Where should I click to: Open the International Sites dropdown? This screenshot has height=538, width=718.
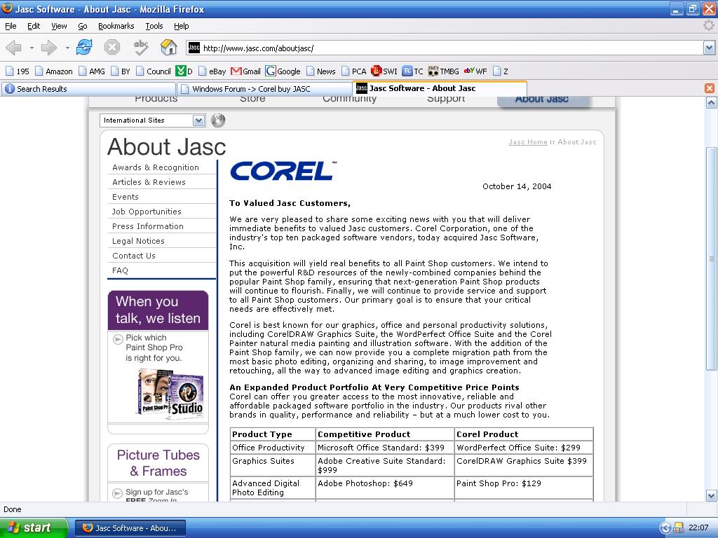point(152,120)
